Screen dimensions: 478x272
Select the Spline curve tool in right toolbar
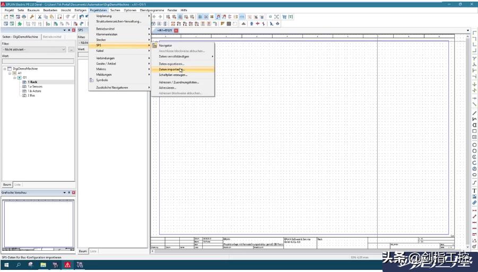tap(474, 183)
